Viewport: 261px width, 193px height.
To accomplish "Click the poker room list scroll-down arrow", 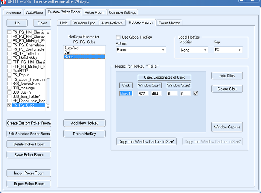I will click(48, 107).
